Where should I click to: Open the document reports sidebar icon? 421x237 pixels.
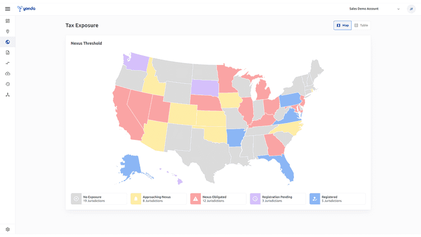click(x=8, y=52)
